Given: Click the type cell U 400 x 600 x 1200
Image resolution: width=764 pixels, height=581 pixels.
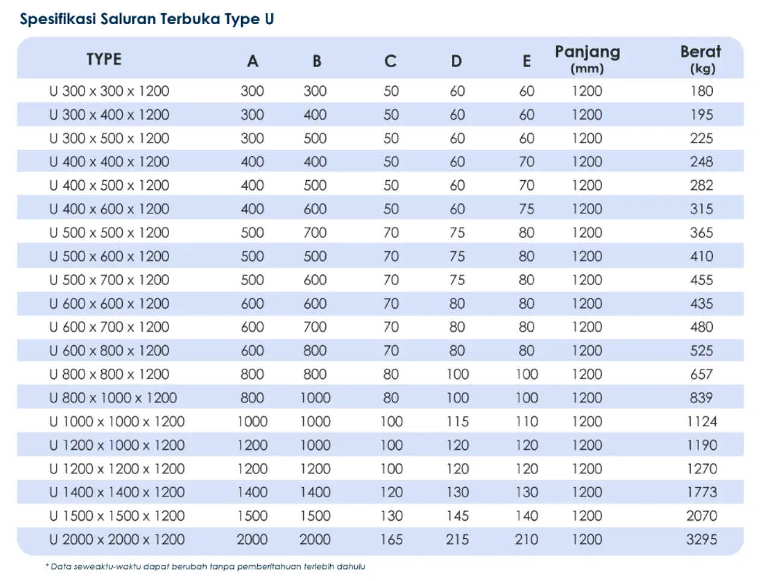Looking at the screenshot, I should click(x=109, y=209).
